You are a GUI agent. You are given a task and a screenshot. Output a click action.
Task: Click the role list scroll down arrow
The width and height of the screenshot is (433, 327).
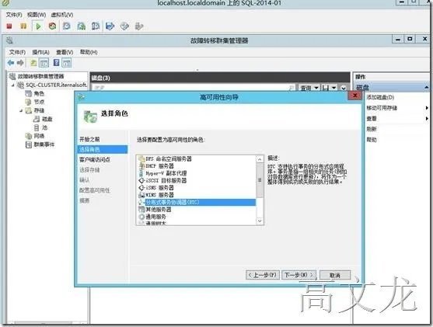[260, 221]
